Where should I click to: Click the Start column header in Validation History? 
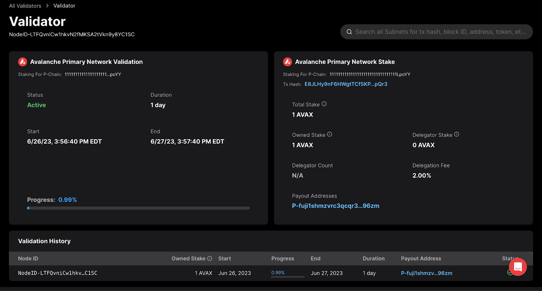(x=225, y=259)
